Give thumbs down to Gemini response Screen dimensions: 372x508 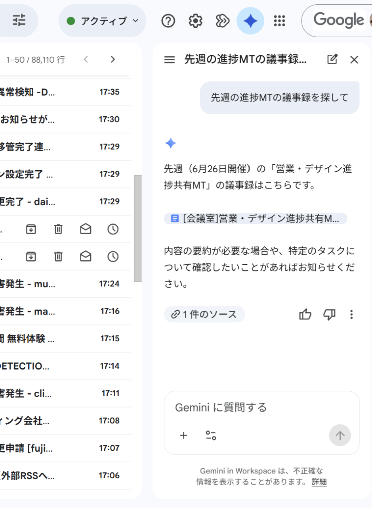click(x=329, y=315)
